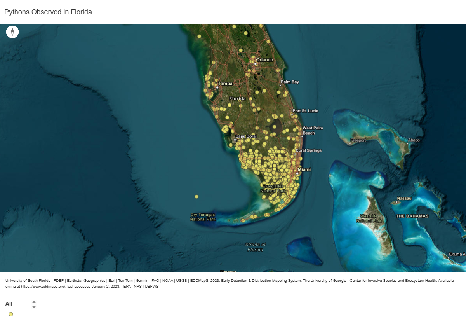
Task: Click the 'Westside National Park' label
Action: (x=369, y=218)
